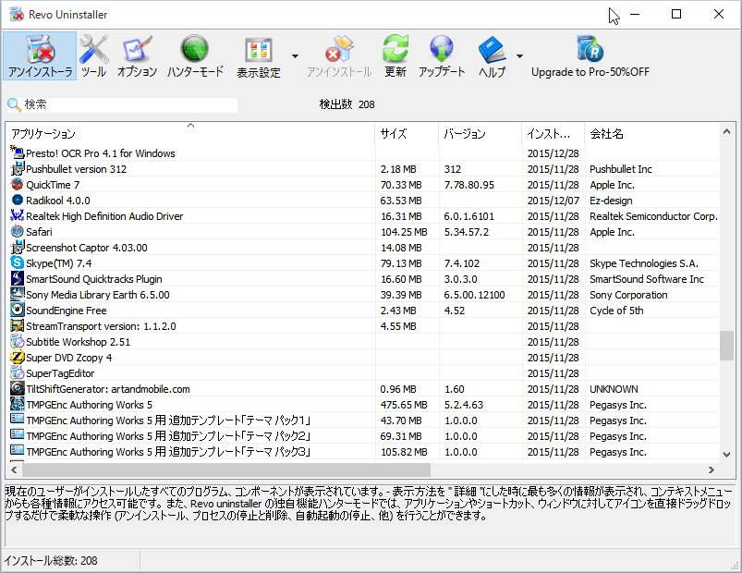742x573 pixels.
Task: Expand the ヘルプ dropdown arrow
Action: [519, 56]
